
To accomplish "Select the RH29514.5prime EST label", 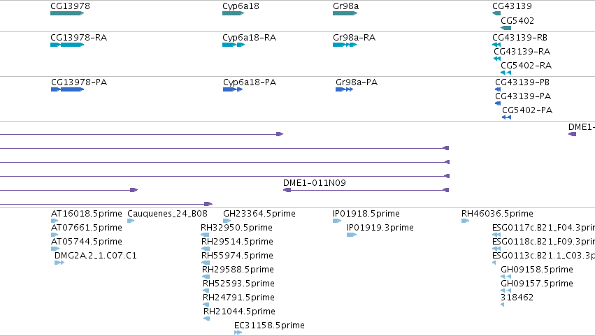I will click(237, 242).
